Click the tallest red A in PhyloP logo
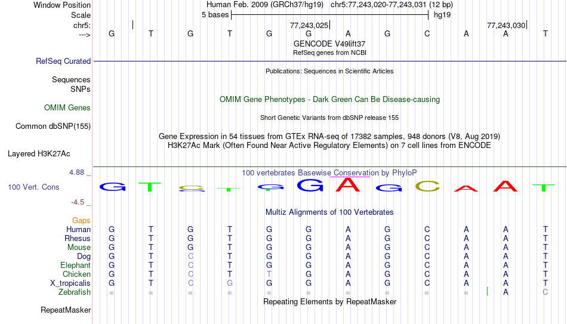This screenshot has width=567, height=324. (x=348, y=185)
